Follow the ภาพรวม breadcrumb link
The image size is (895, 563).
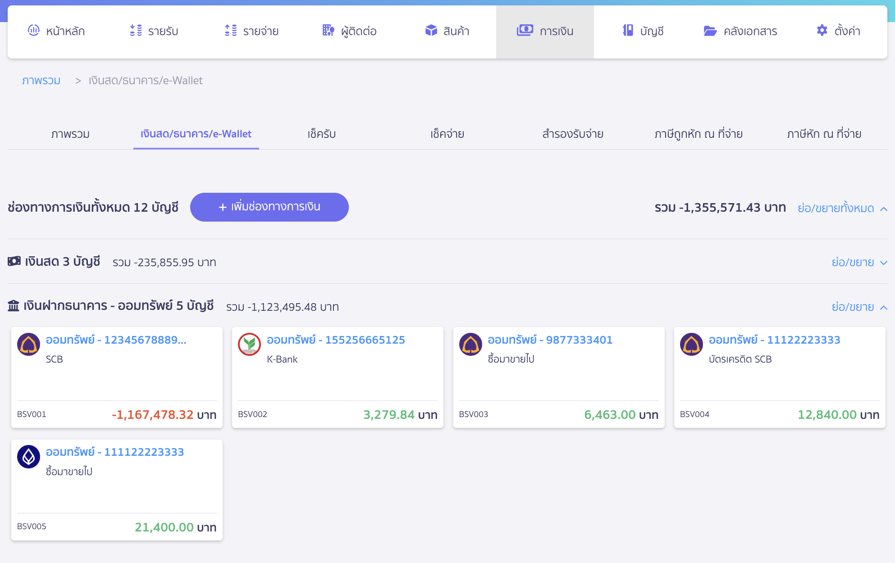tap(41, 81)
